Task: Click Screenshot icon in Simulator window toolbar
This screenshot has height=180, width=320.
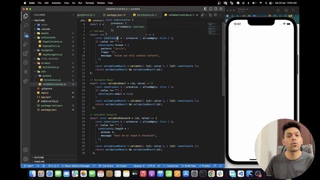Action: 286,10
